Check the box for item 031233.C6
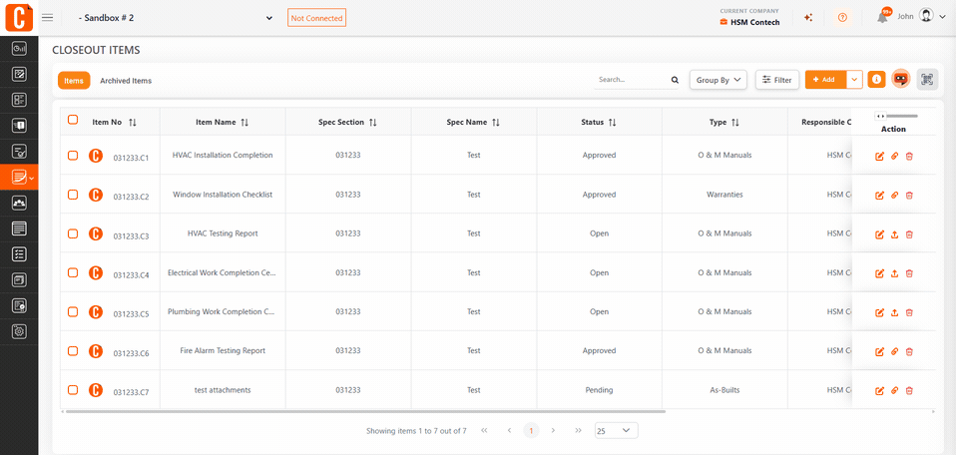The width and height of the screenshot is (956, 455). pos(73,350)
